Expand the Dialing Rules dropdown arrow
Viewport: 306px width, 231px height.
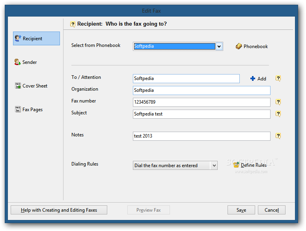coord(214,166)
